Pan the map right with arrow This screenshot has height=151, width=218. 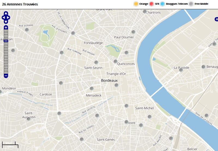click(x=9, y=18)
